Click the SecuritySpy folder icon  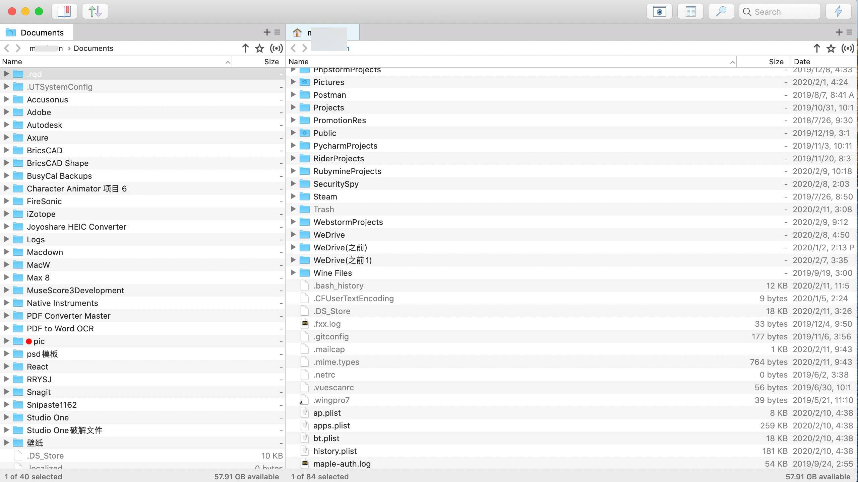[305, 184]
